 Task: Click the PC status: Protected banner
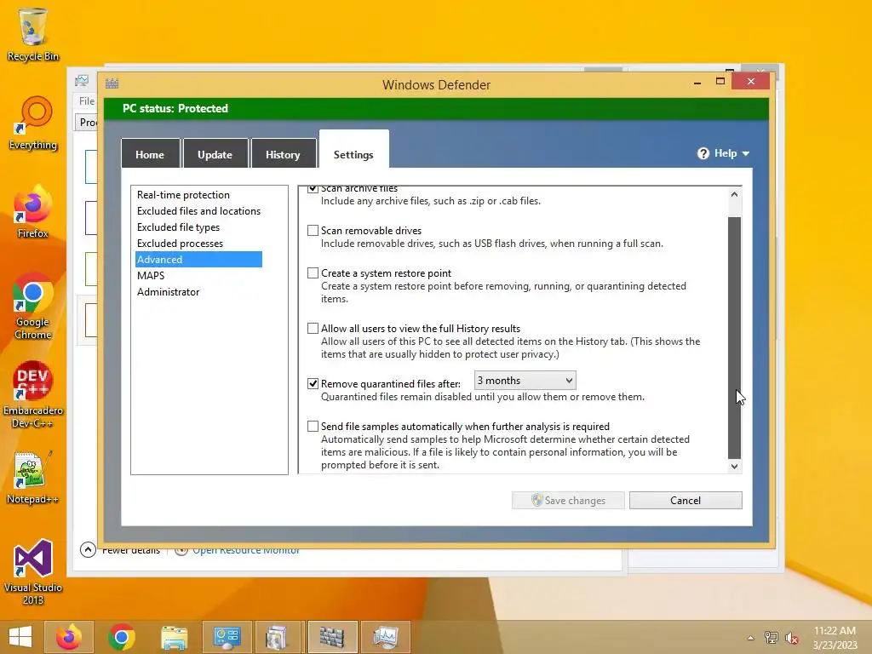[436, 108]
